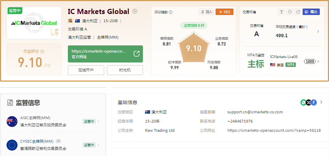Select the 监管信息 document icon
Viewport: 329px width, 156px height.
[10, 103]
